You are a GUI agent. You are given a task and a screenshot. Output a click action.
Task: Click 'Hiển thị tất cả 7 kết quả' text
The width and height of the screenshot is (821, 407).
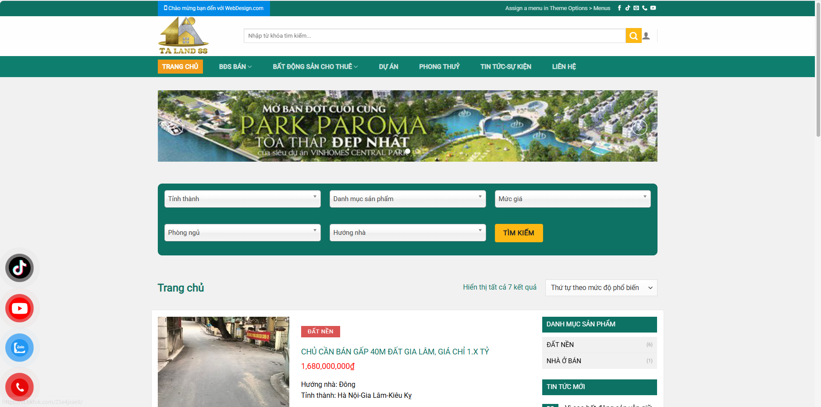tap(500, 287)
